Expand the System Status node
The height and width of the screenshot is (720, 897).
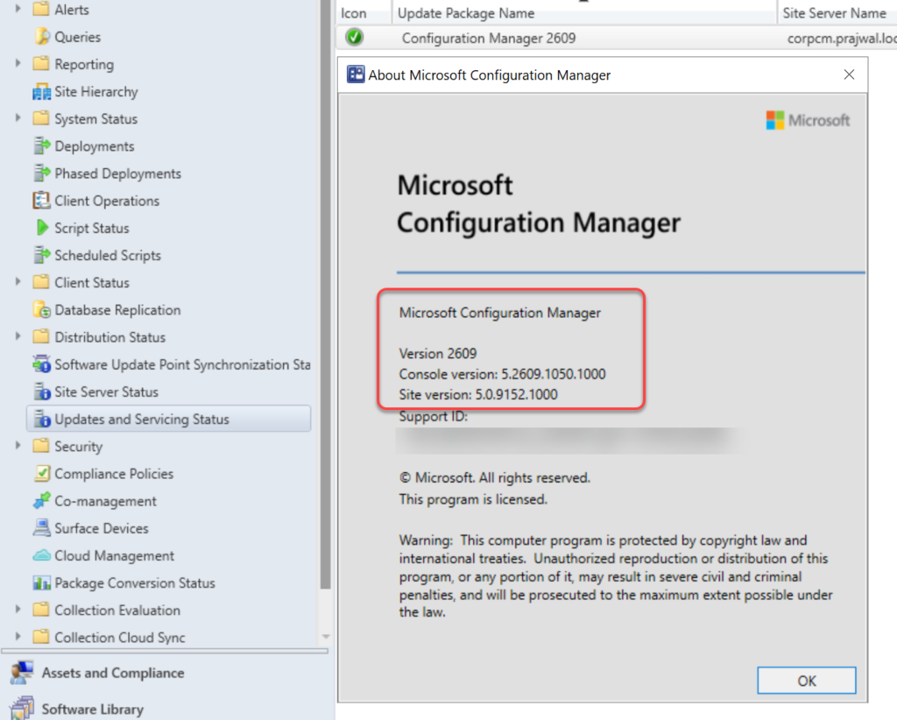point(18,118)
